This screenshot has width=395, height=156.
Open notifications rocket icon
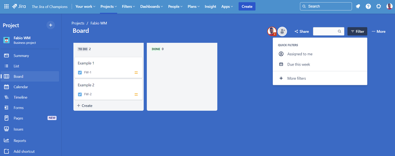coord(358,7)
